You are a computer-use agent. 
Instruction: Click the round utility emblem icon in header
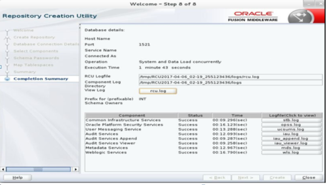click(x=300, y=17)
